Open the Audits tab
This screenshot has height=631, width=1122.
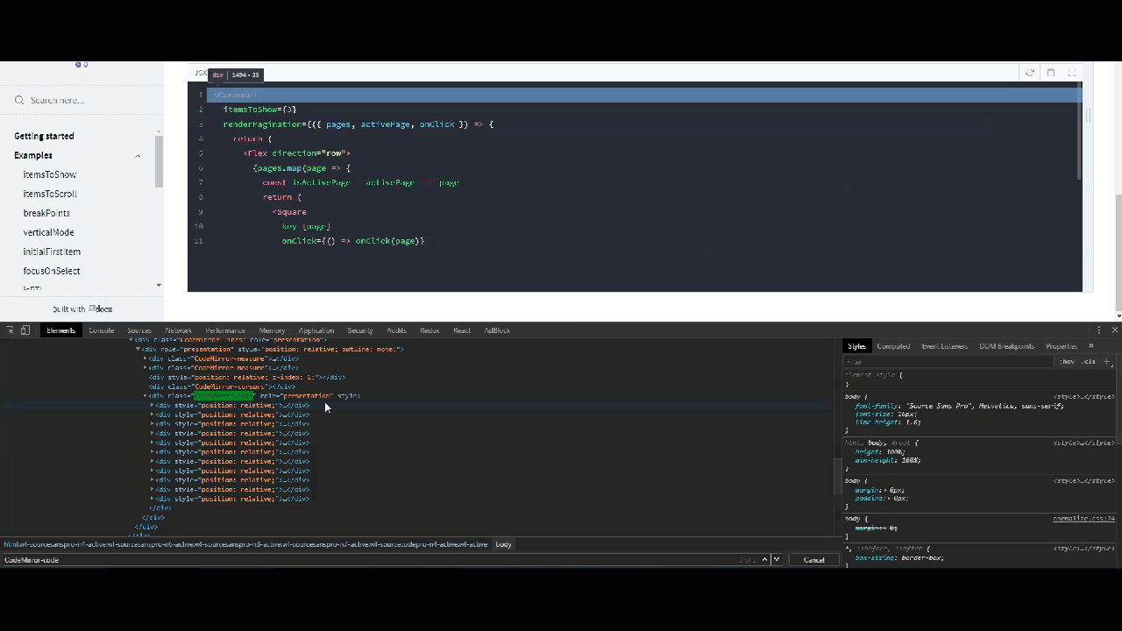pyautogui.click(x=397, y=330)
